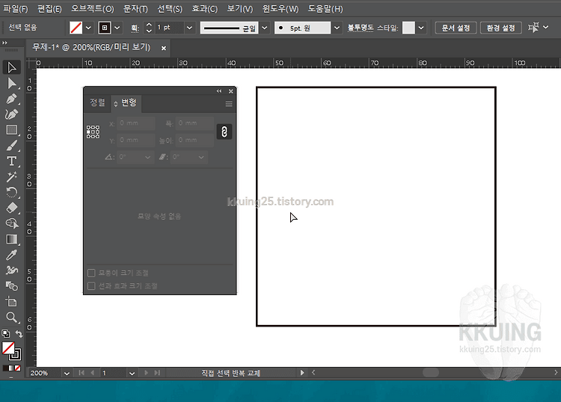Open the stroke weight 1 pt dropdown
Viewport: 561px width, 402px height.
(x=190, y=28)
